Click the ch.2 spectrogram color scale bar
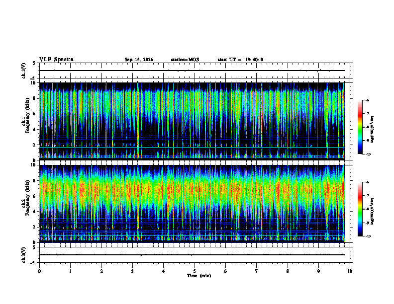Viewport: 394px width, 304px height. click(x=360, y=209)
